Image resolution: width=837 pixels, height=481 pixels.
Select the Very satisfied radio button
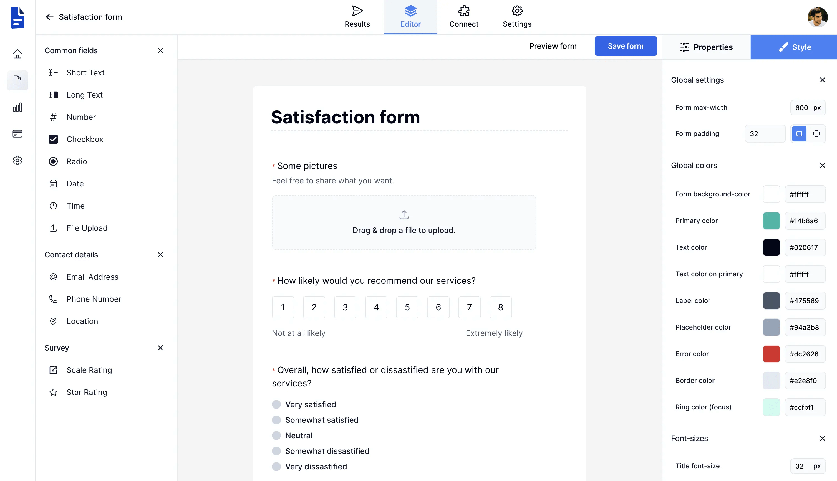pyautogui.click(x=276, y=404)
